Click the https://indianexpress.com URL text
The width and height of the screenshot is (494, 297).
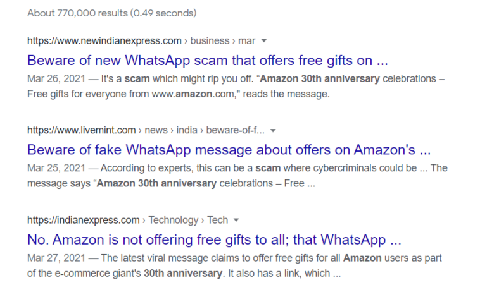click(84, 221)
